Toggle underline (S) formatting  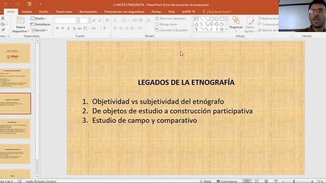tap(68, 28)
